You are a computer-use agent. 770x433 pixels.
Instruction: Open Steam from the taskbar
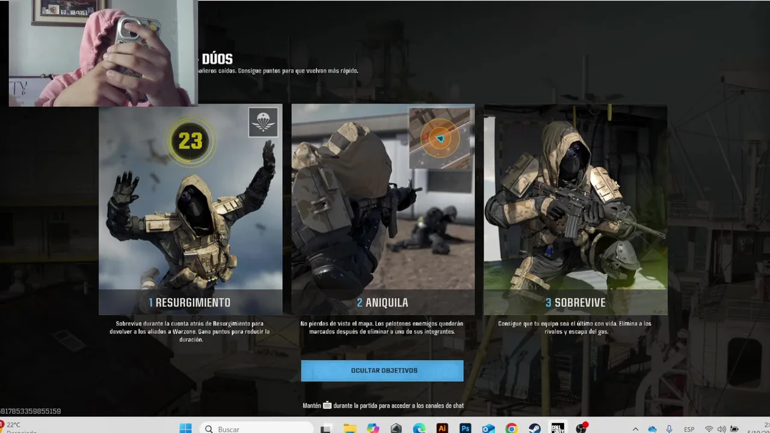click(x=534, y=429)
